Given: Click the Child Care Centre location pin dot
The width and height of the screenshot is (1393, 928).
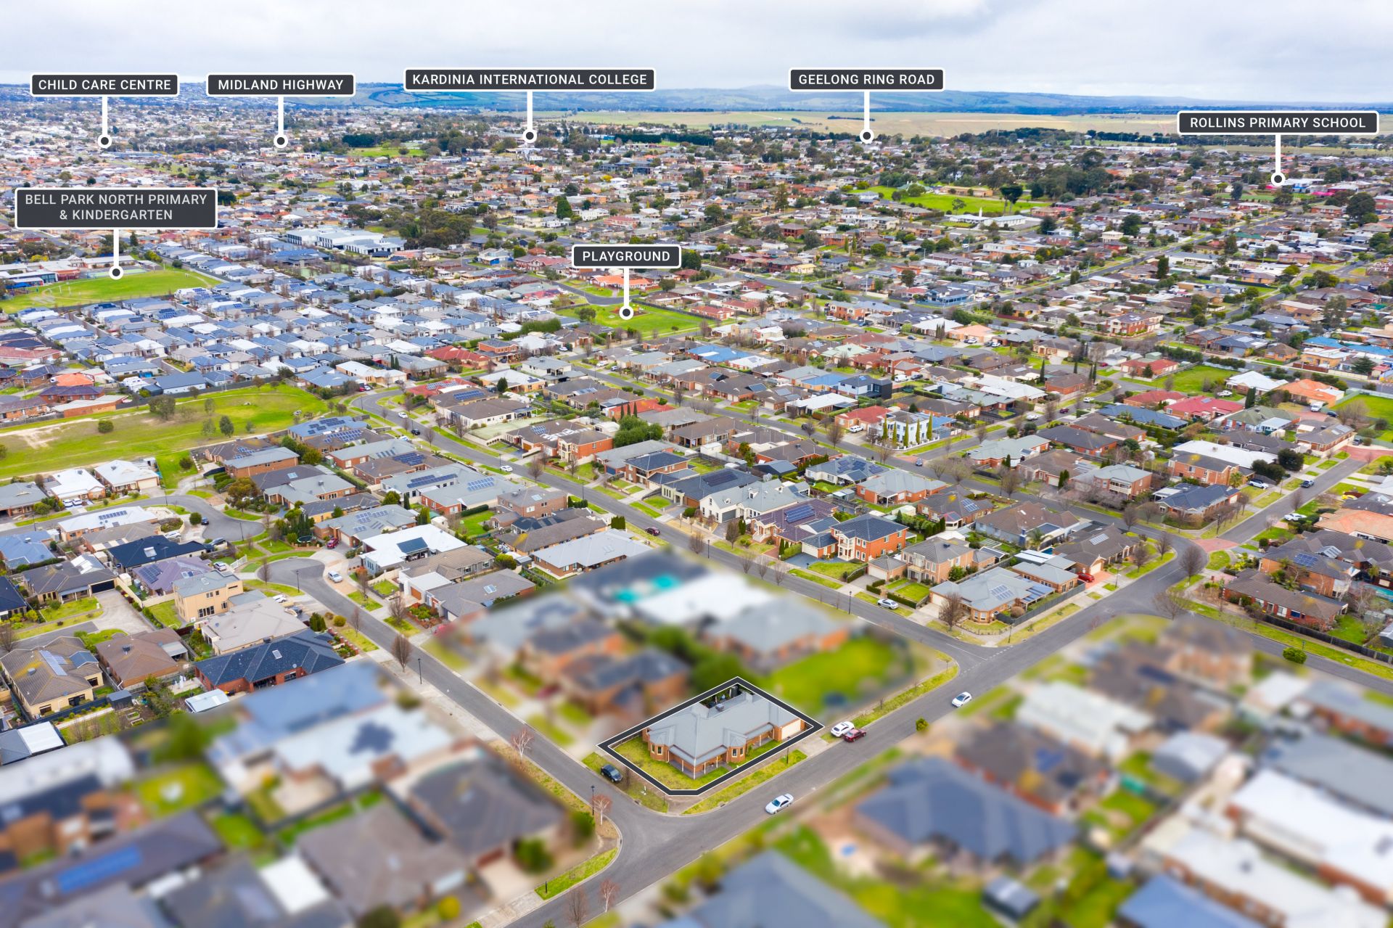Looking at the screenshot, I should coord(104,141).
